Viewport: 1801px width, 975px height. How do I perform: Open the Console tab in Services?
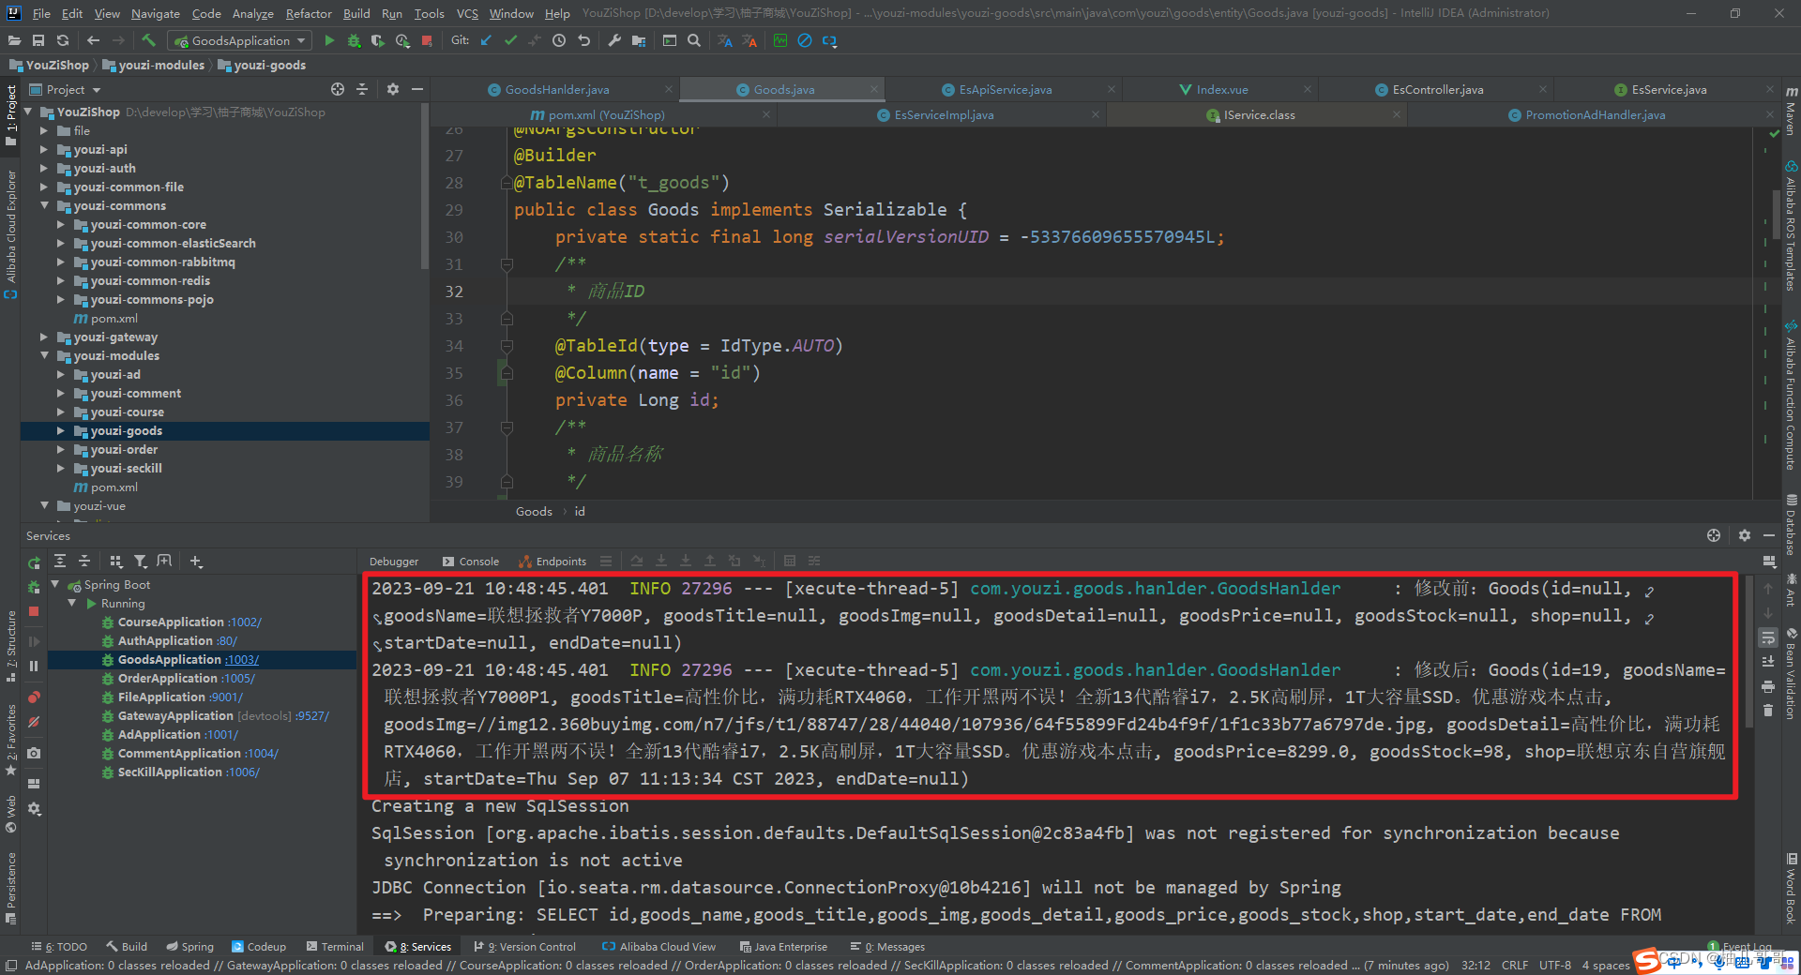coord(471,561)
